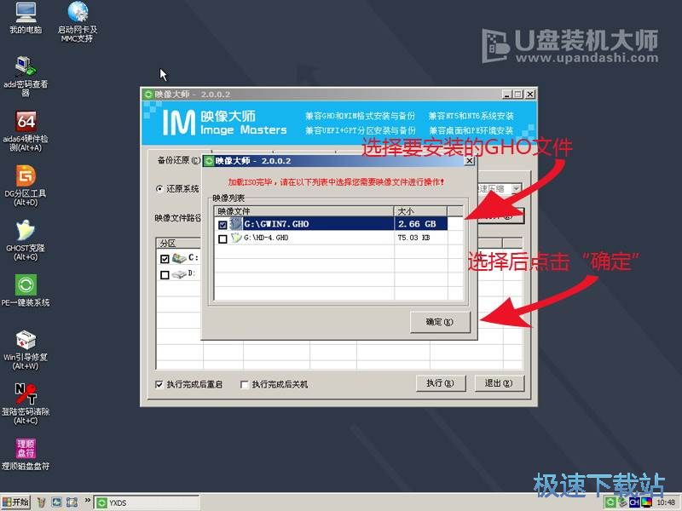Click the G:\GWIN7.GHO file icon
The width and height of the screenshot is (682, 511).
pos(235,224)
